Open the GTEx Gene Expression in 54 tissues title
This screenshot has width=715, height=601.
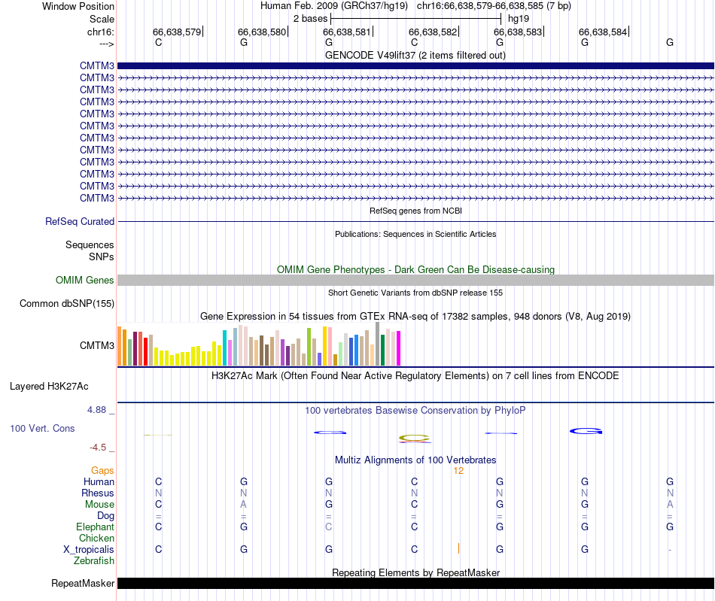(415, 316)
